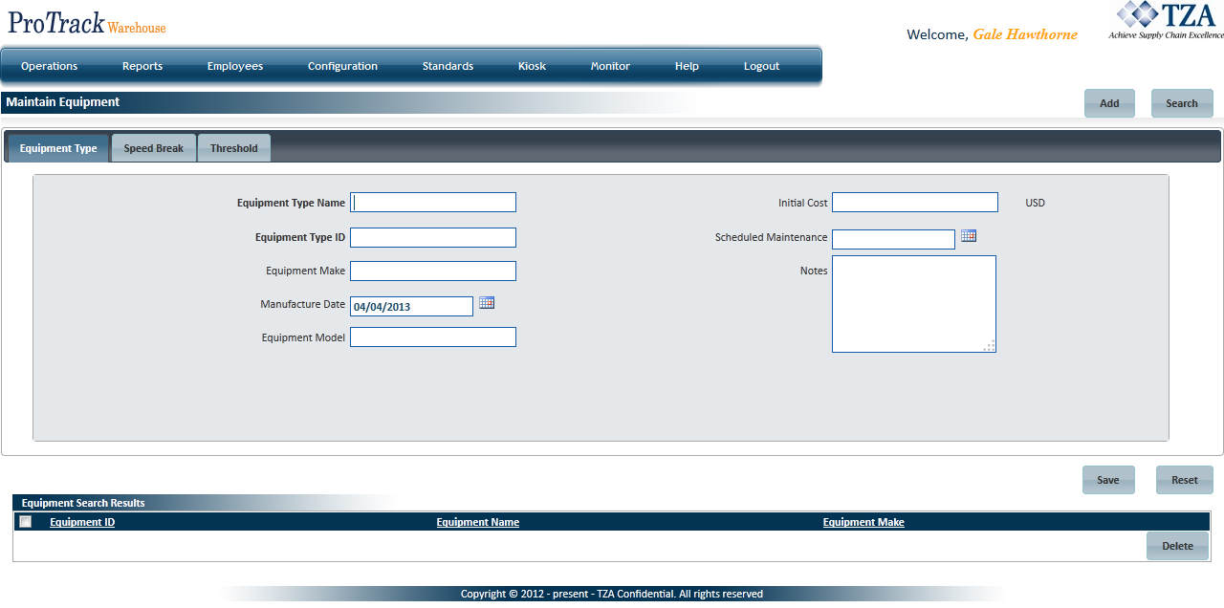Image resolution: width=1224 pixels, height=608 pixels.
Task: Click the Search button
Action: tap(1182, 103)
